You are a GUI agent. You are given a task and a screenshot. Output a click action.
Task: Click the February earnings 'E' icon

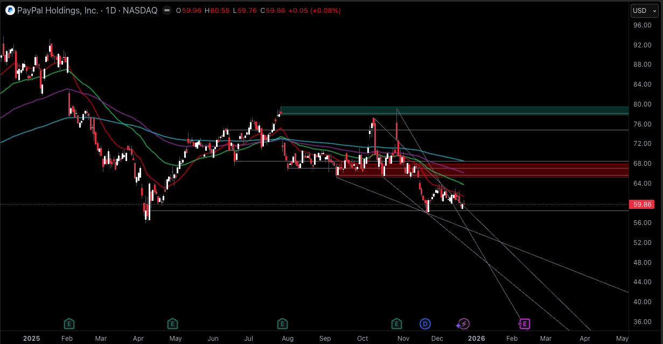[68, 324]
